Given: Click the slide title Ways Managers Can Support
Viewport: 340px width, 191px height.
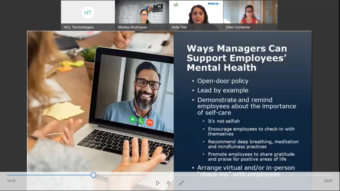Looking at the screenshot, I should (x=237, y=58).
